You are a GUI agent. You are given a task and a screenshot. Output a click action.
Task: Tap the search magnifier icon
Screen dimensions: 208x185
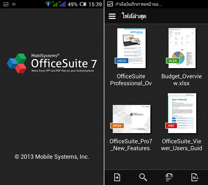click(x=143, y=177)
